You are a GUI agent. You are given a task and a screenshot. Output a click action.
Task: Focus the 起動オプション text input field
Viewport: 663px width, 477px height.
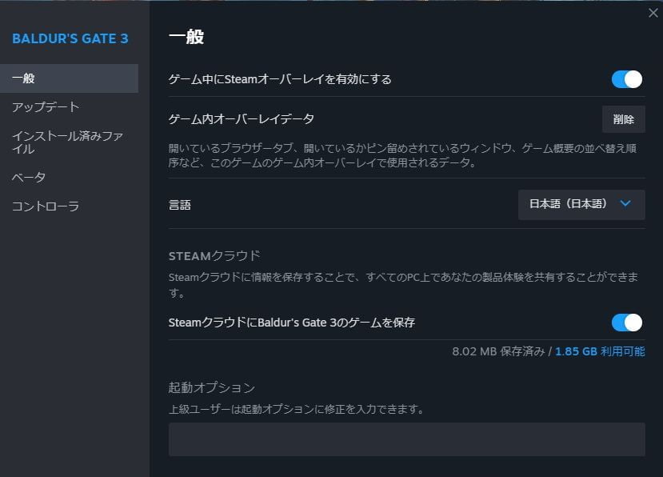point(406,439)
